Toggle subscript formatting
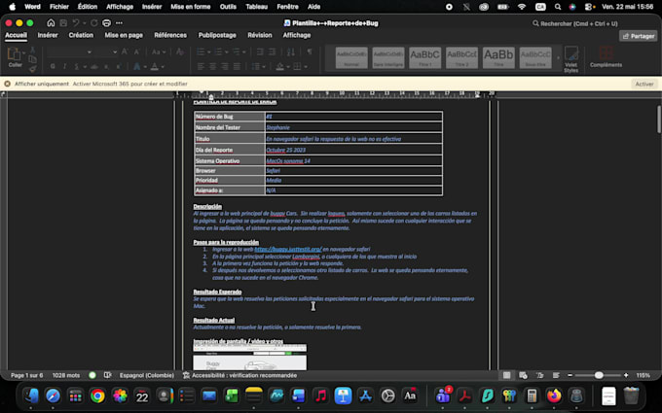 coord(107,67)
